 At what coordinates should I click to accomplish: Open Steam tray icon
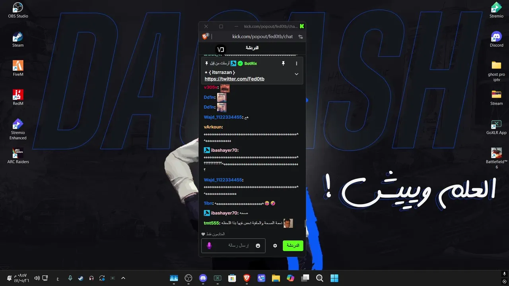81,278
